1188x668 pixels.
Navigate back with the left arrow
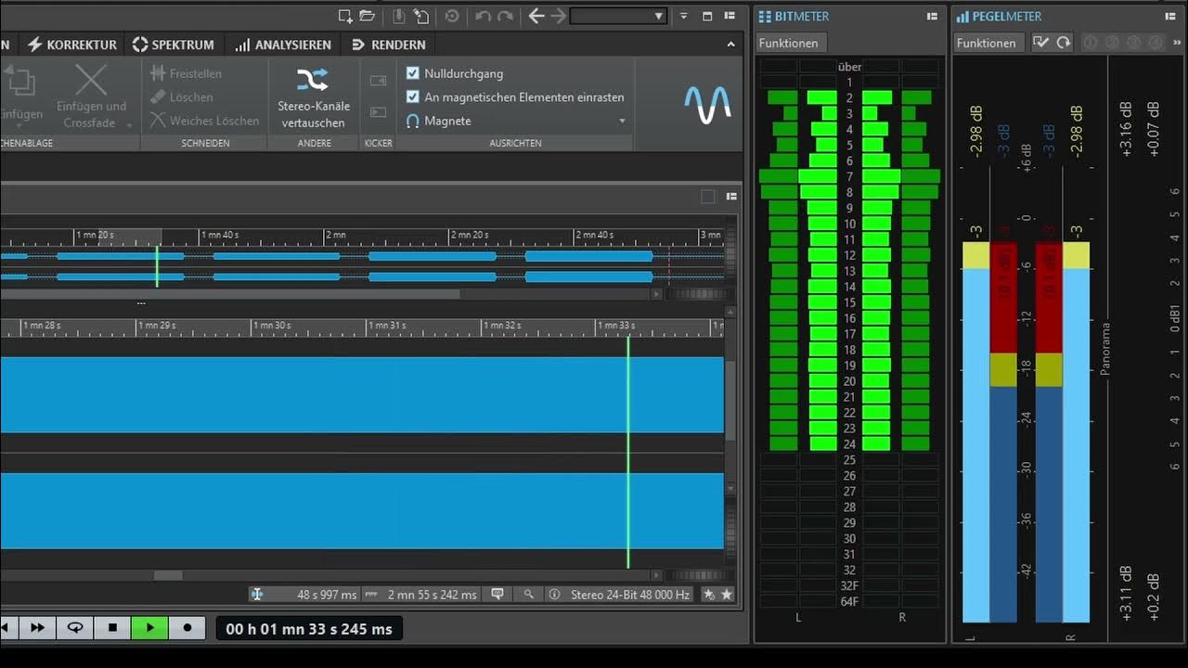pos(536,16)
